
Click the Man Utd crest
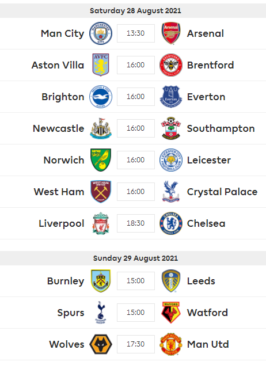point(171,344)
